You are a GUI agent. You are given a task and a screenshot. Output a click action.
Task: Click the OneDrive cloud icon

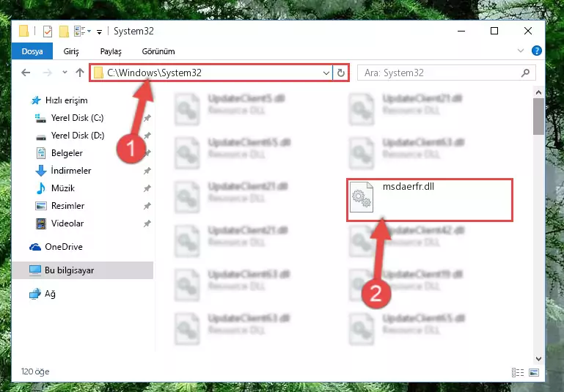click(x=35, y=247)
